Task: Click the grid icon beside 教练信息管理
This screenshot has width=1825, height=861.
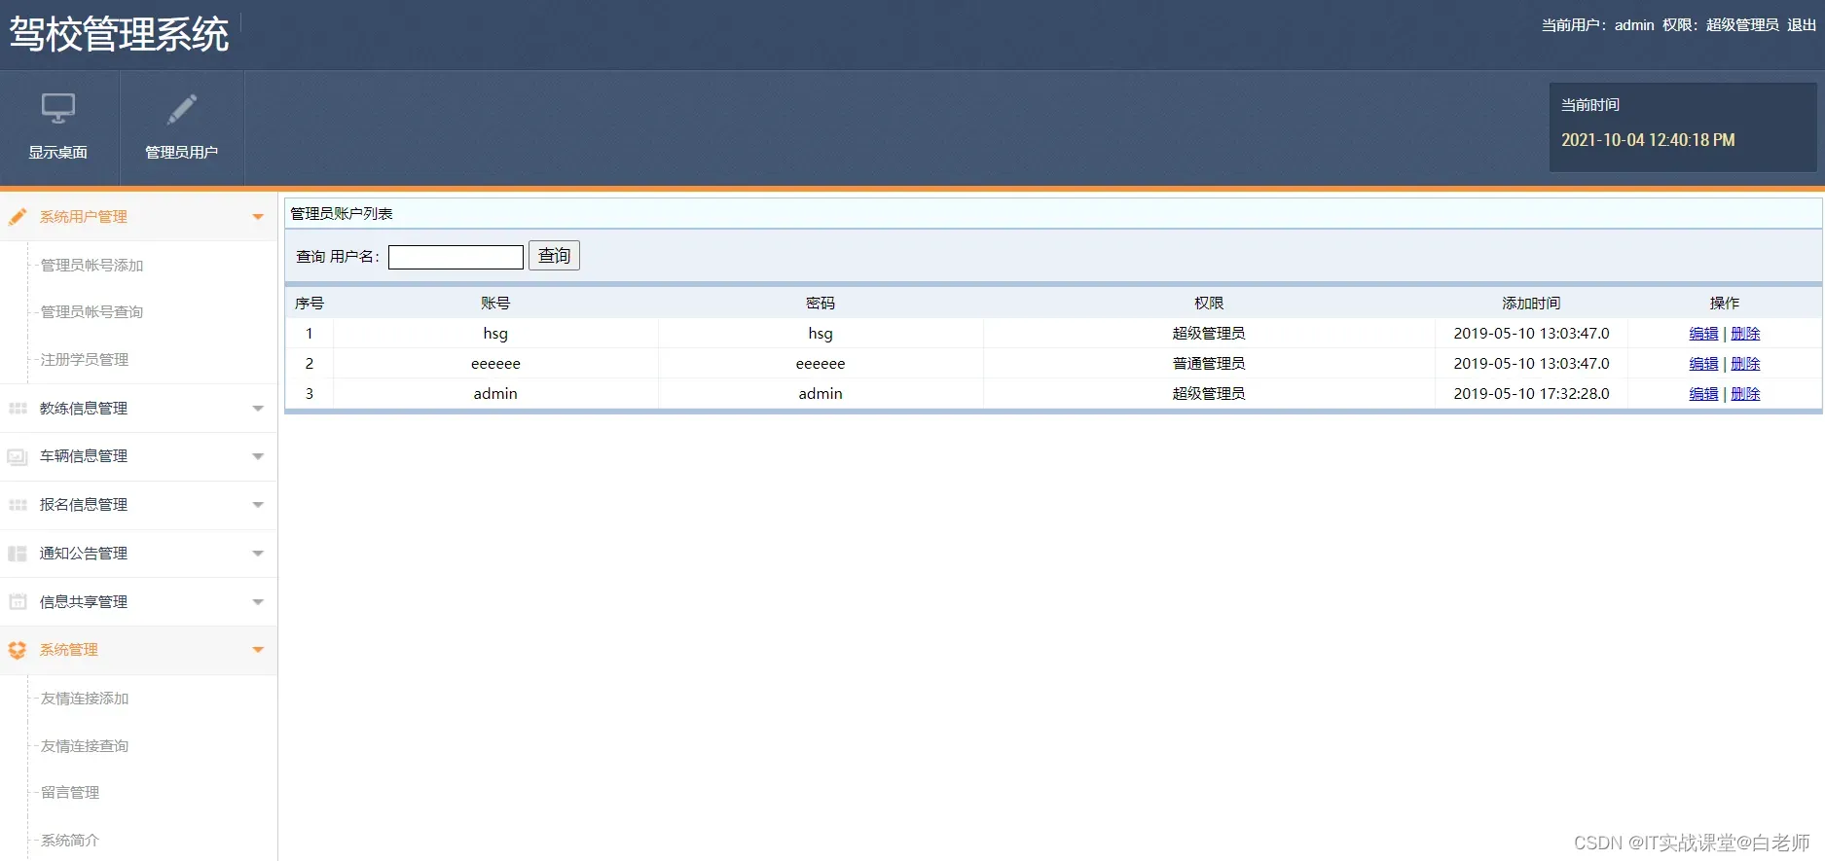Action: (18, 409)
